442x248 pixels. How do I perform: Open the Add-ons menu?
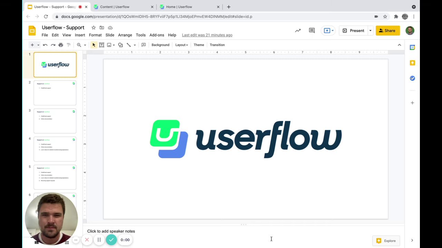pyautogui.click(x=157, y=35)
